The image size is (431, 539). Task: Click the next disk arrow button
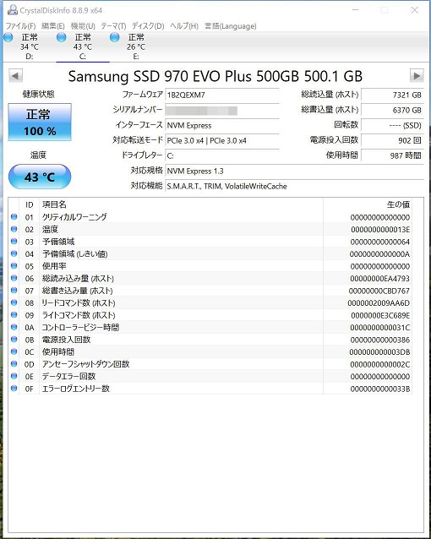click(x=417, y=76)
